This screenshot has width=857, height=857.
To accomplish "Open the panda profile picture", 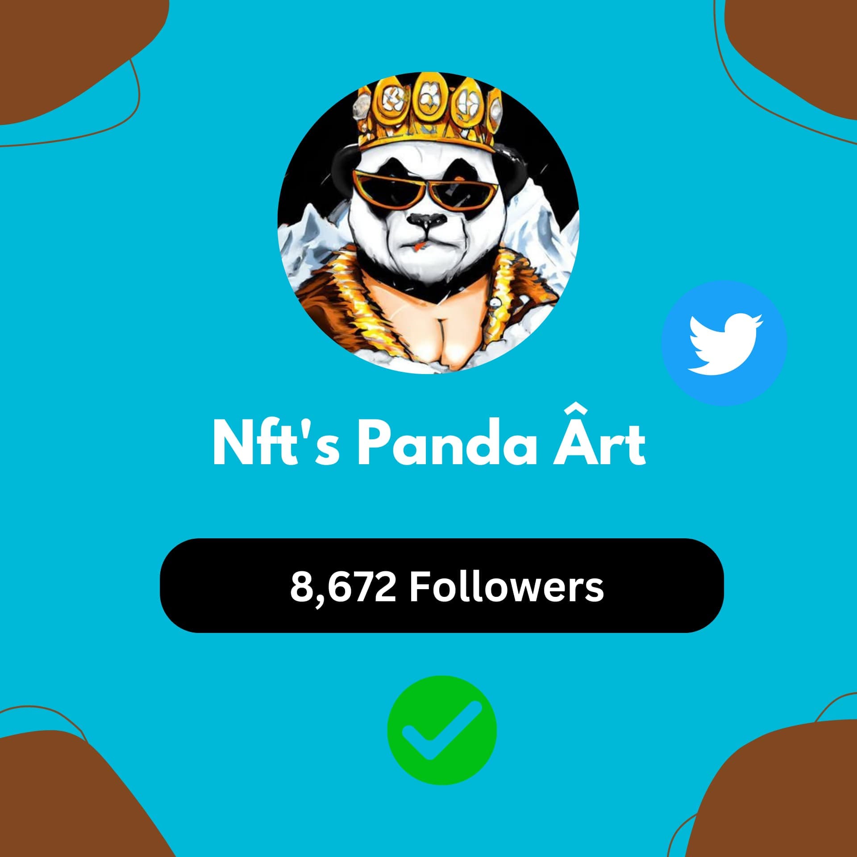I will pyautogui.click(x=428, y=223).
